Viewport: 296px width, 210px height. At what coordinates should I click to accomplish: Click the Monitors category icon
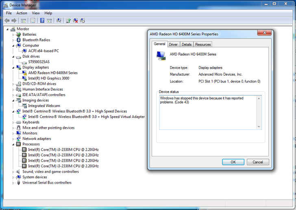(19, 133)
